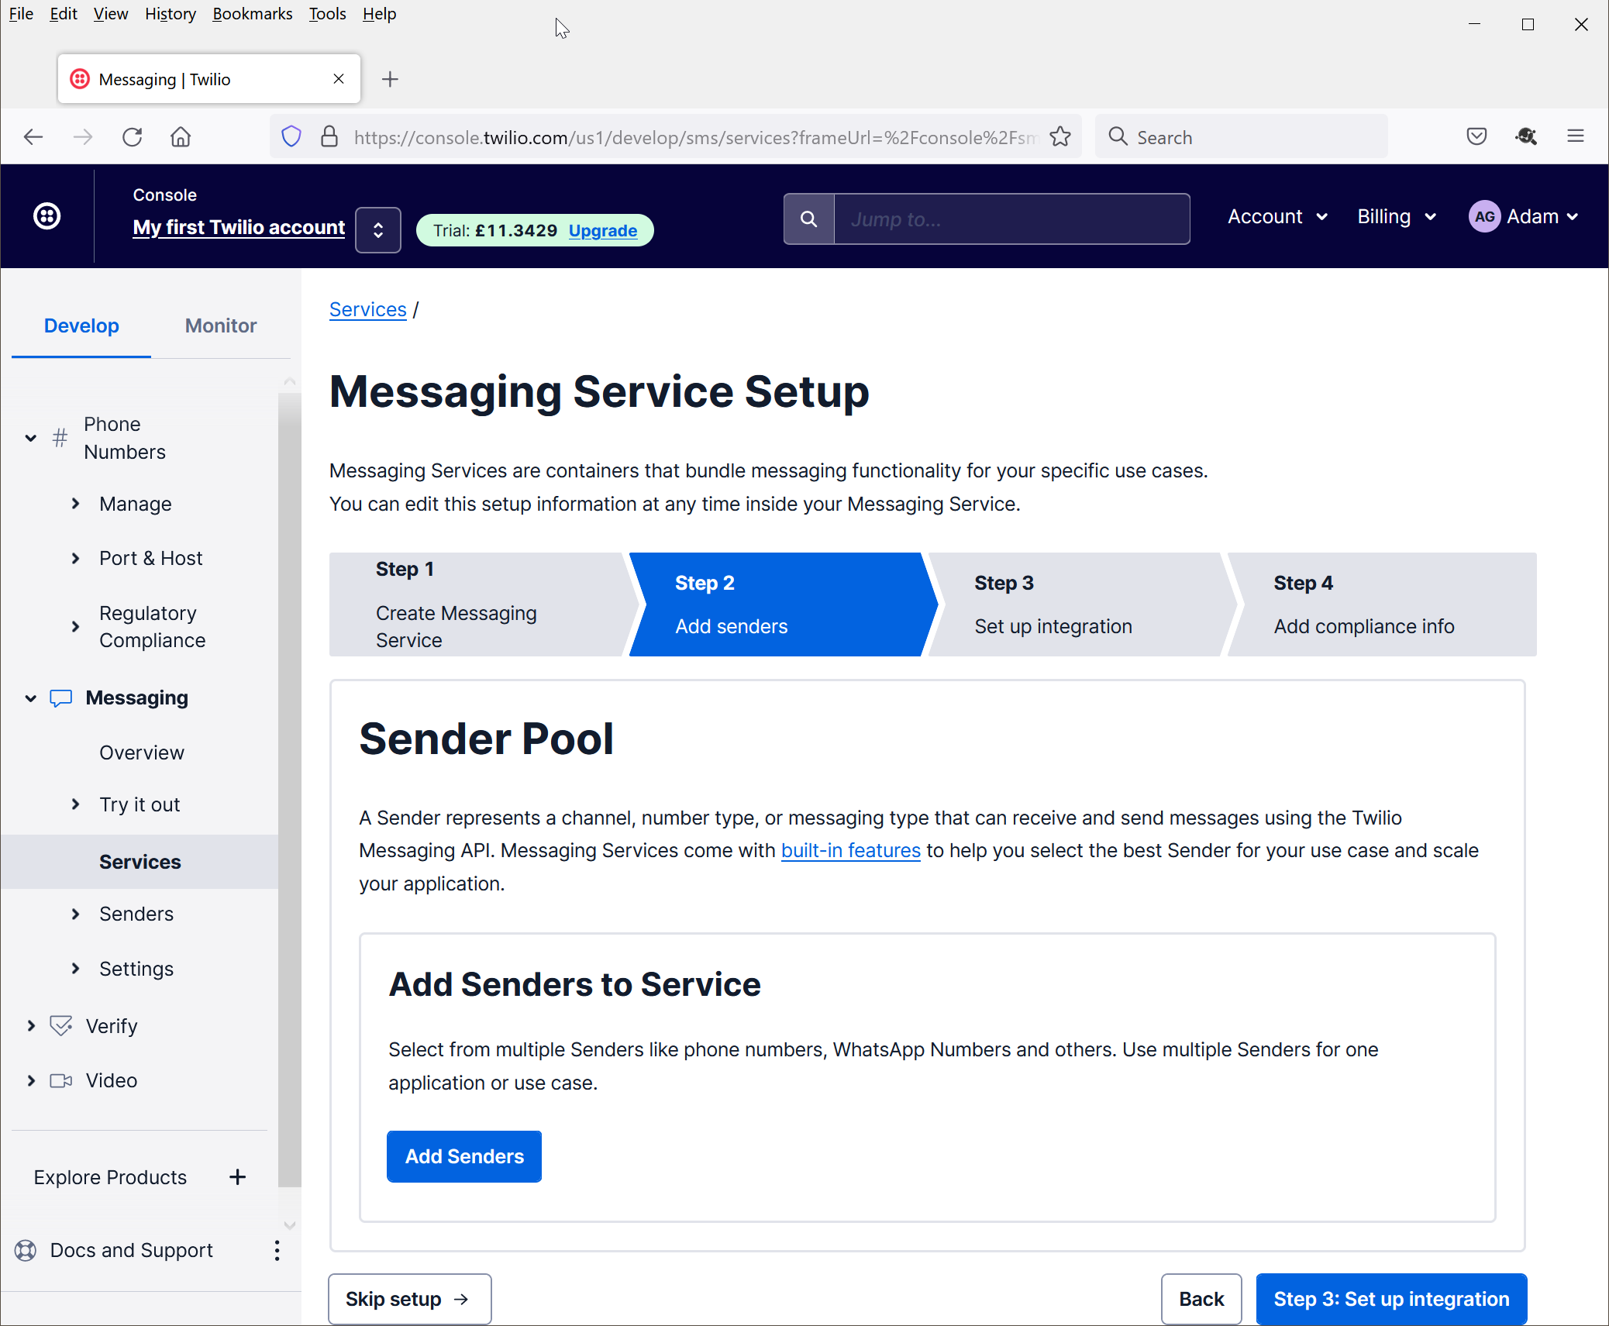1609x1326 pixels.
Task: Bookmark this page with the star icon
Action: [x=1060, y=137]
